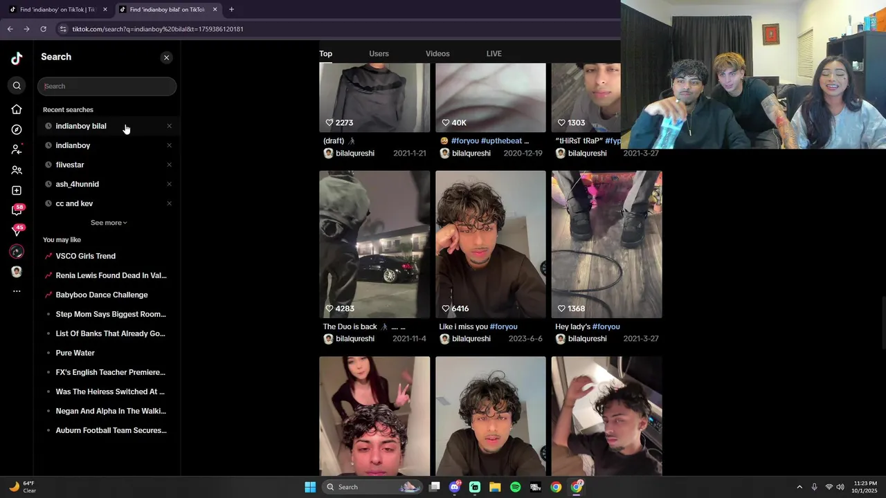The width and height of the screenshot is (886, 498).
Task: Click #foryou hashtag on 'Like i miss you'
Action: click(503, 326)
